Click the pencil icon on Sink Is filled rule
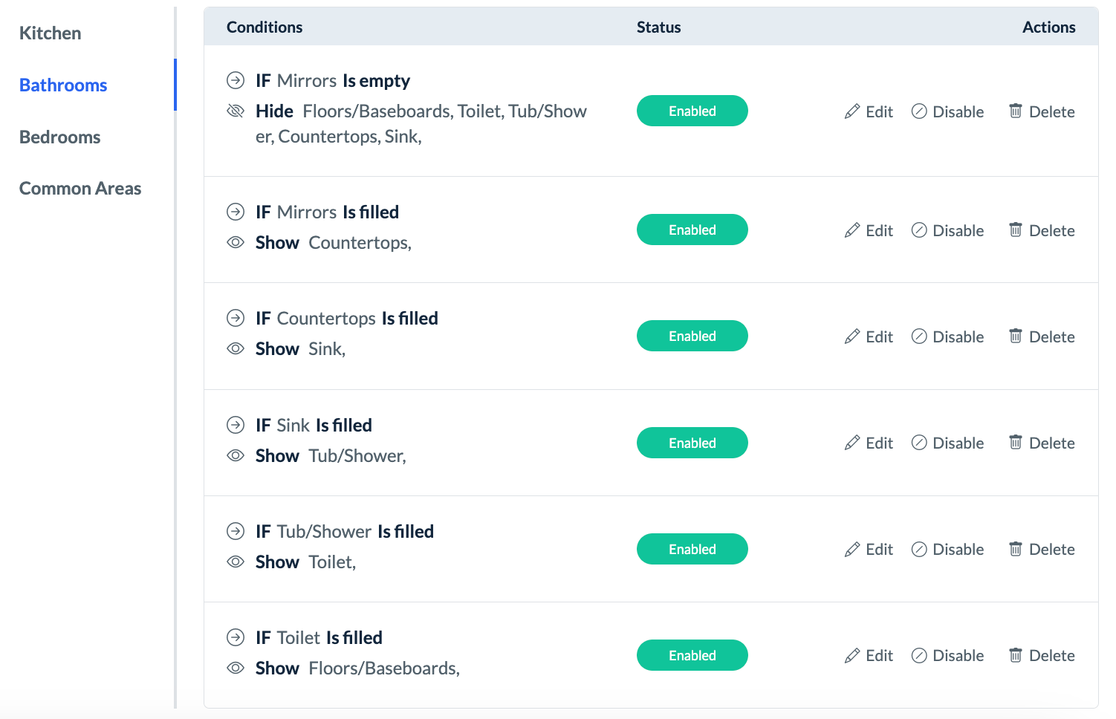This screenshot has height=719, width=1116. (852, 443)
